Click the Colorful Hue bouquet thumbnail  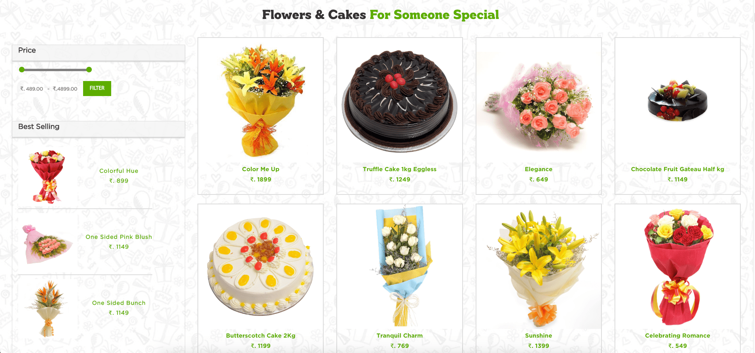[x=47, y=176]
